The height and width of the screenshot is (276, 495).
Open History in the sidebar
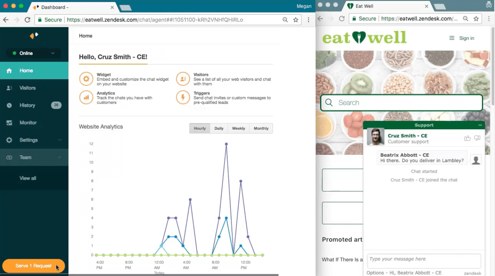tap(34, 105)
